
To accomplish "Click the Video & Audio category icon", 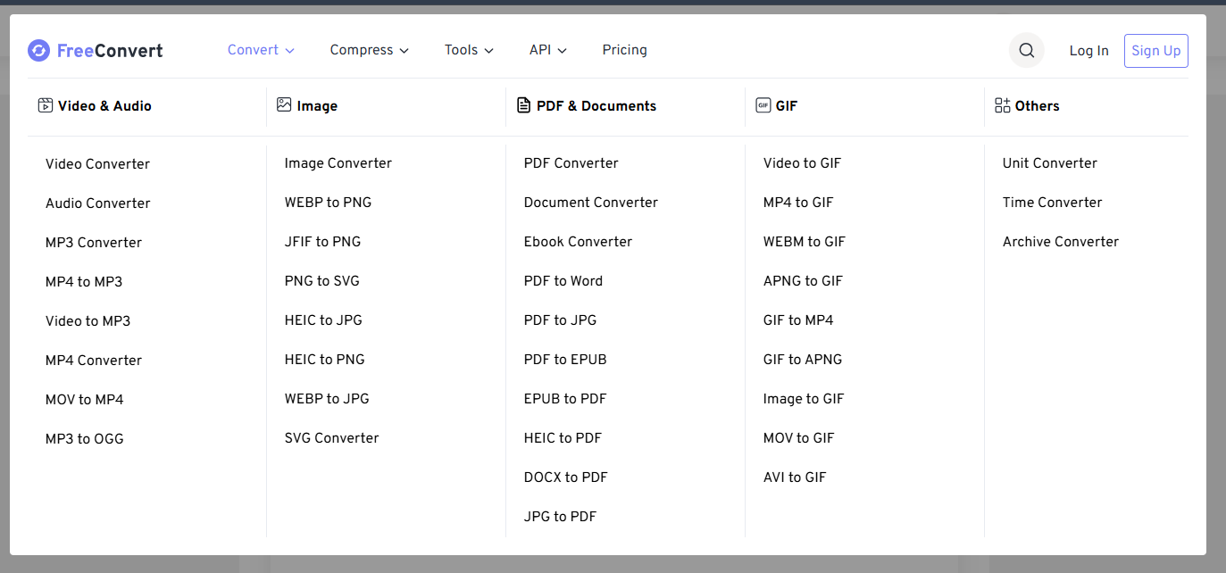I will [46, 105].
